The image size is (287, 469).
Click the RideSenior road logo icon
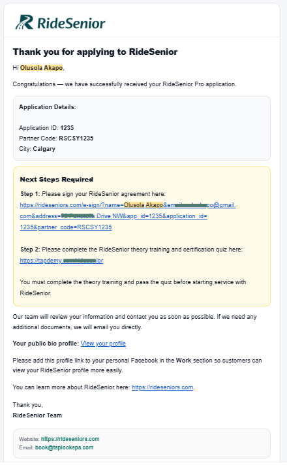pyautogui.click(x=24, y=22)
